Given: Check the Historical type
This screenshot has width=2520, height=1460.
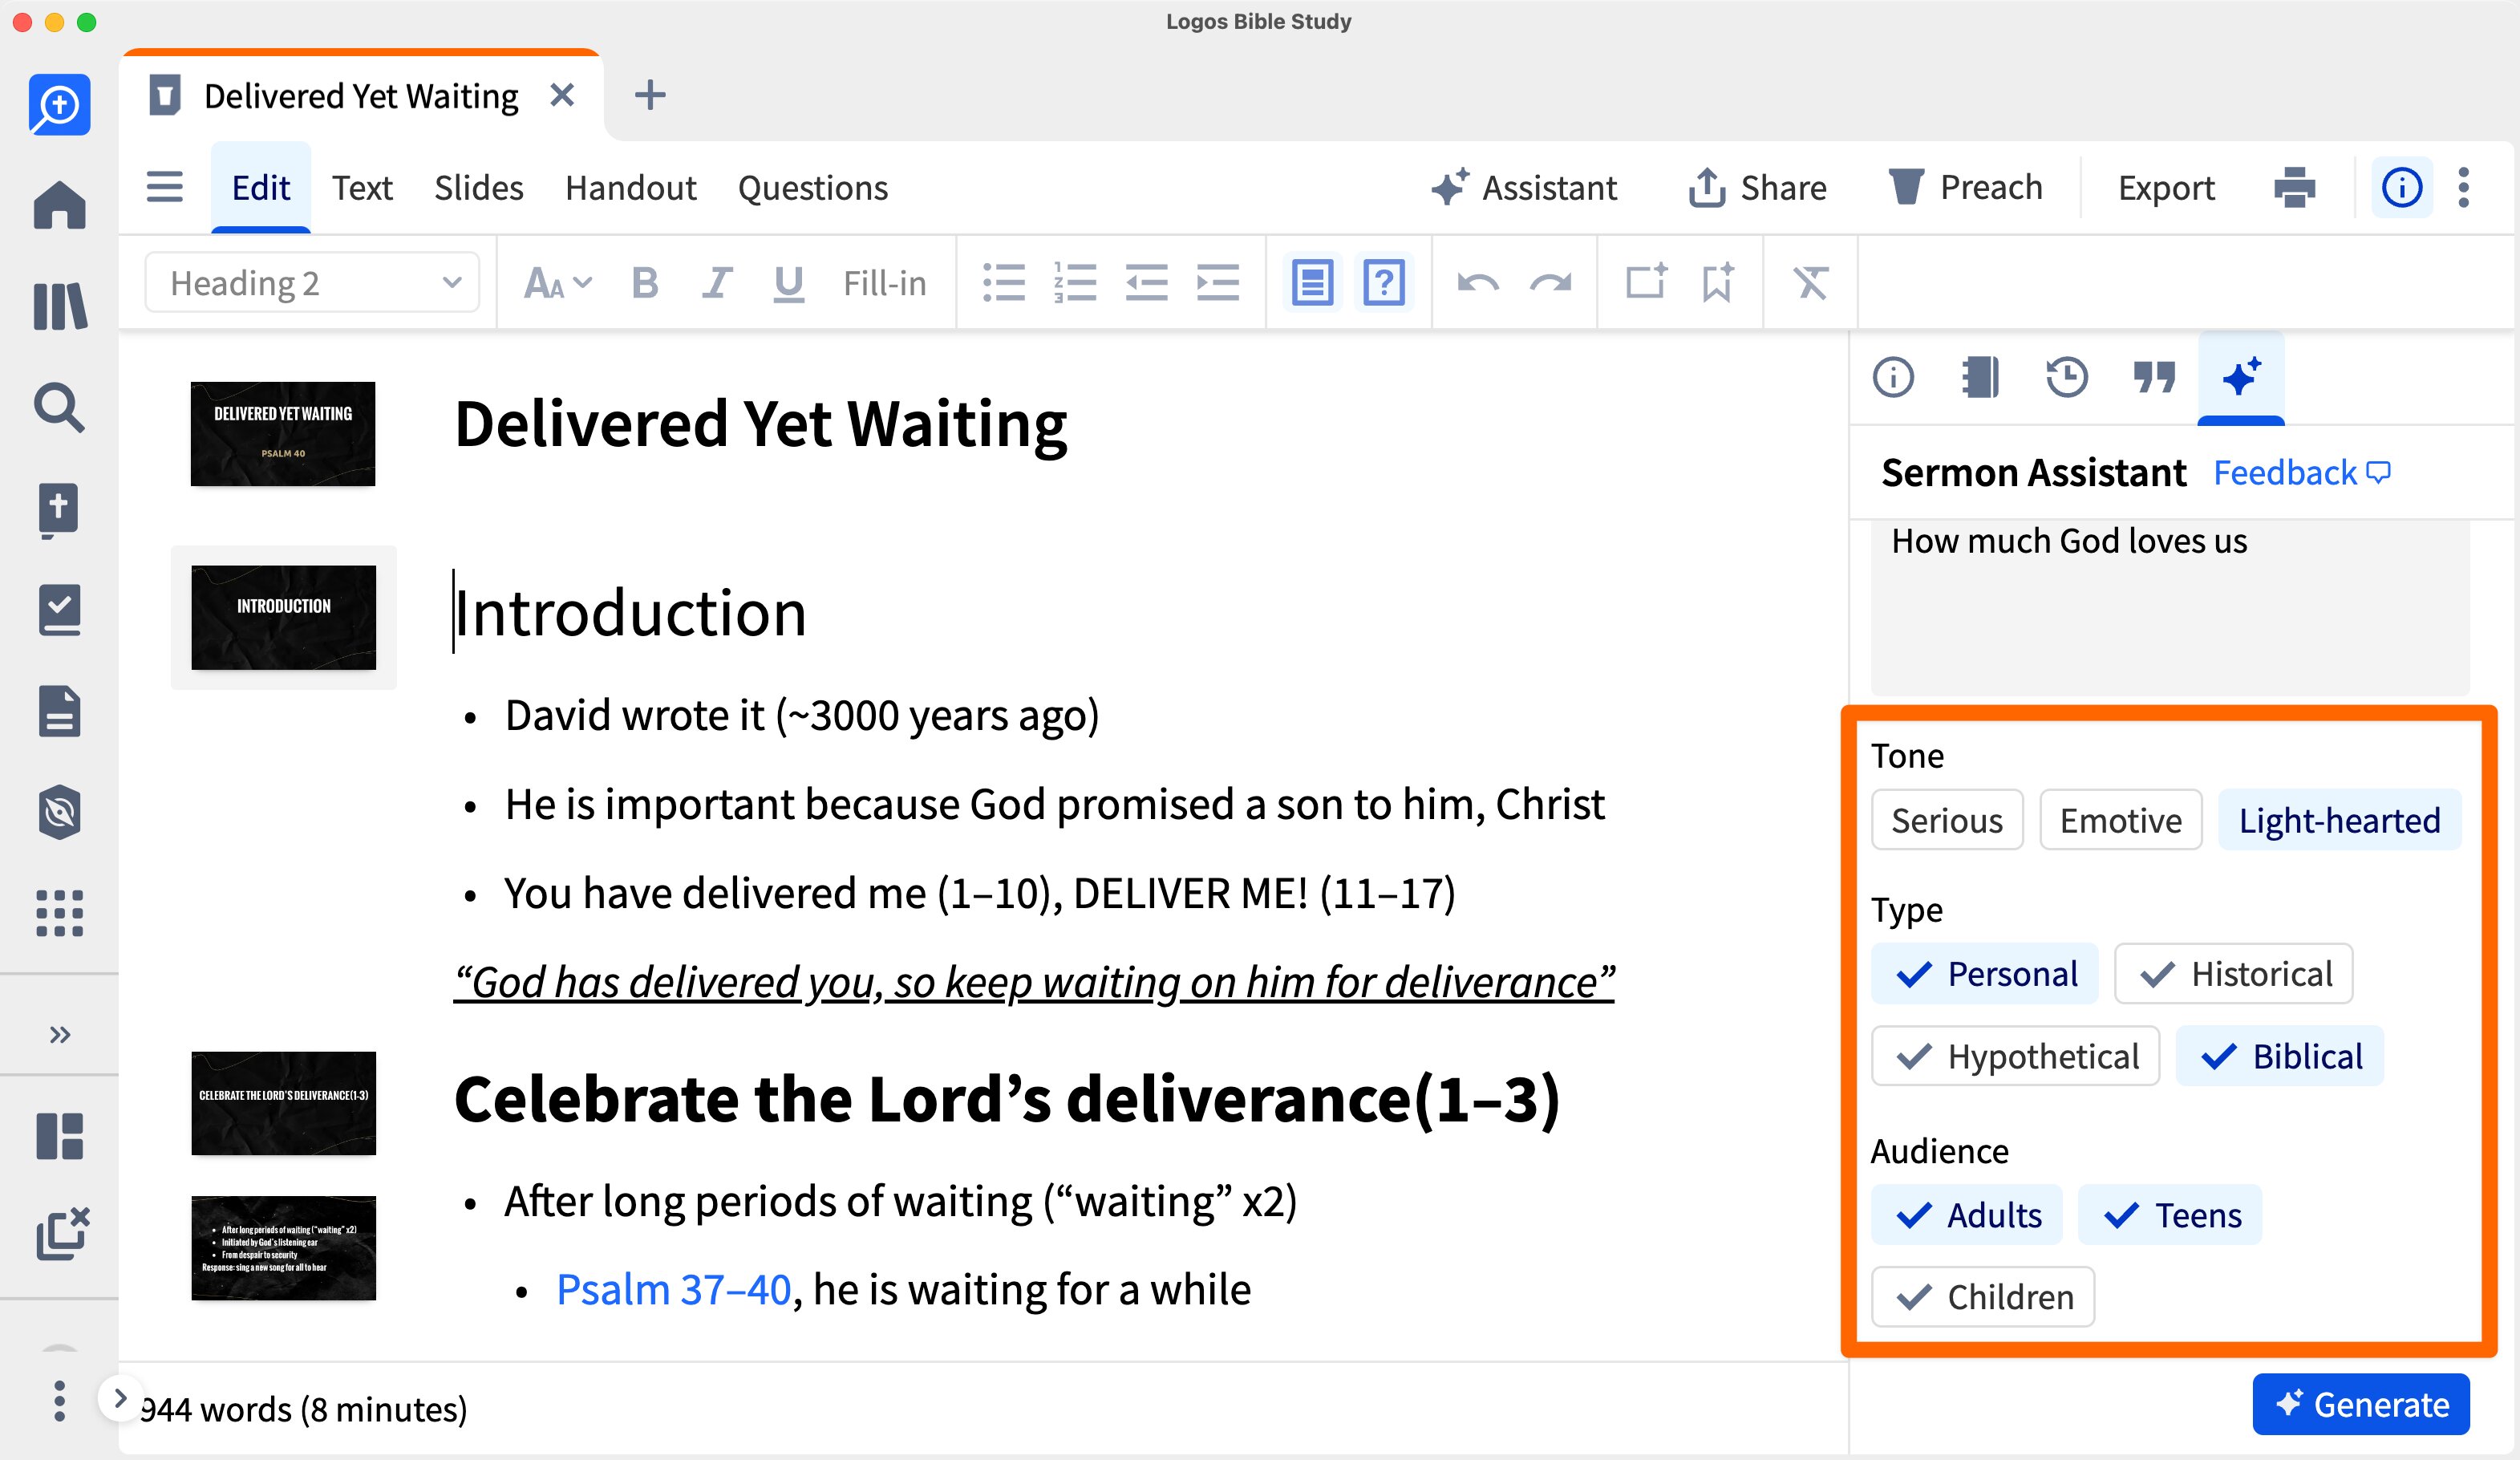Looking at the screenshot, I should (x=2233, y=973).
